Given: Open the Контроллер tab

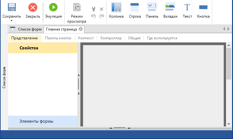Looking at the screenshot, I should [111, 38].
